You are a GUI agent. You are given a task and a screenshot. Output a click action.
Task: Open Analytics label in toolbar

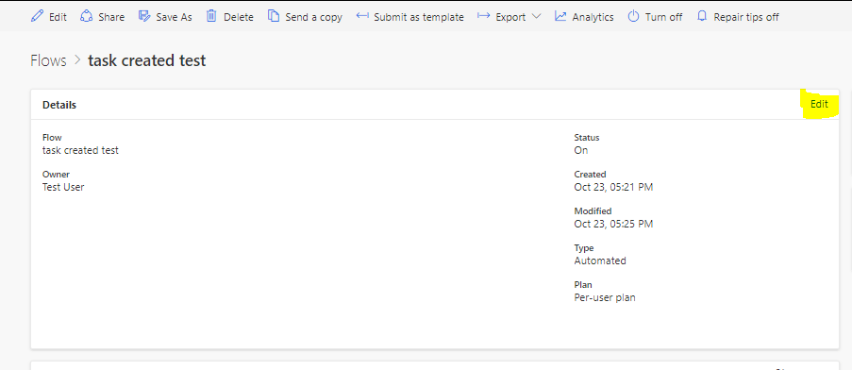tap(593, 17)
